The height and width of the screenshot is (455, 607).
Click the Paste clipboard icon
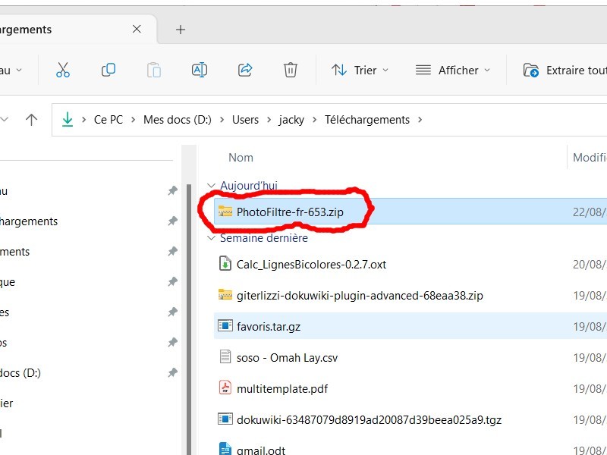154,70
